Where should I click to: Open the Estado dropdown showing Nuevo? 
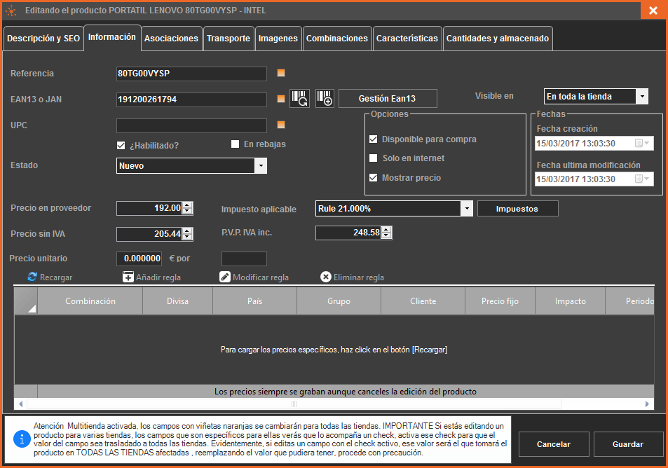260,166
